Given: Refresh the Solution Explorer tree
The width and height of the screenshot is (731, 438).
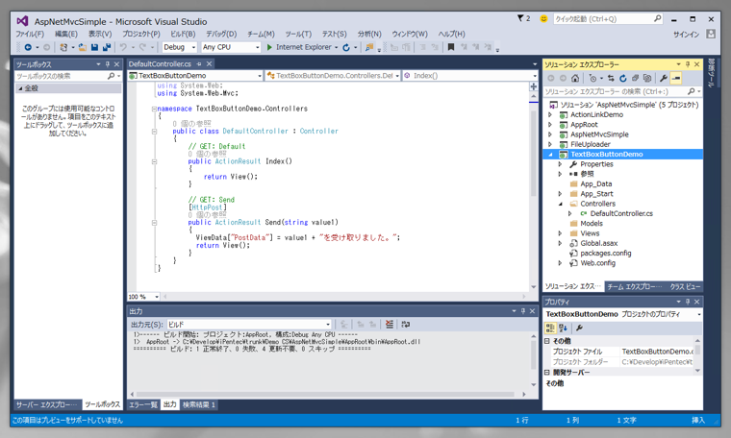Looking at the screenshot, I should [x=623, y=78].
